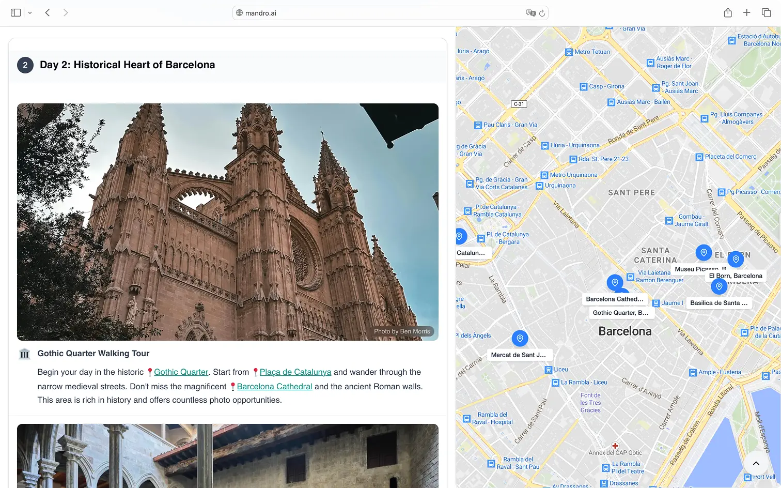Click the translate icon in address bar
Image resolution: width=781 pixels, height=488 pixels.
coord(530,13)
